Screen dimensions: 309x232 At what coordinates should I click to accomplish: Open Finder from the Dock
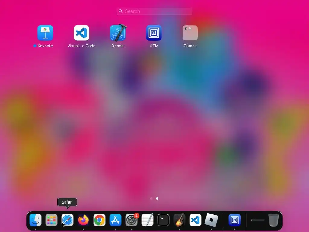[x=36, y=220]
